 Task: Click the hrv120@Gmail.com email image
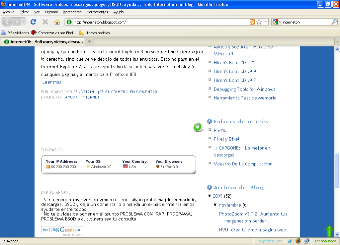(63, 230)
